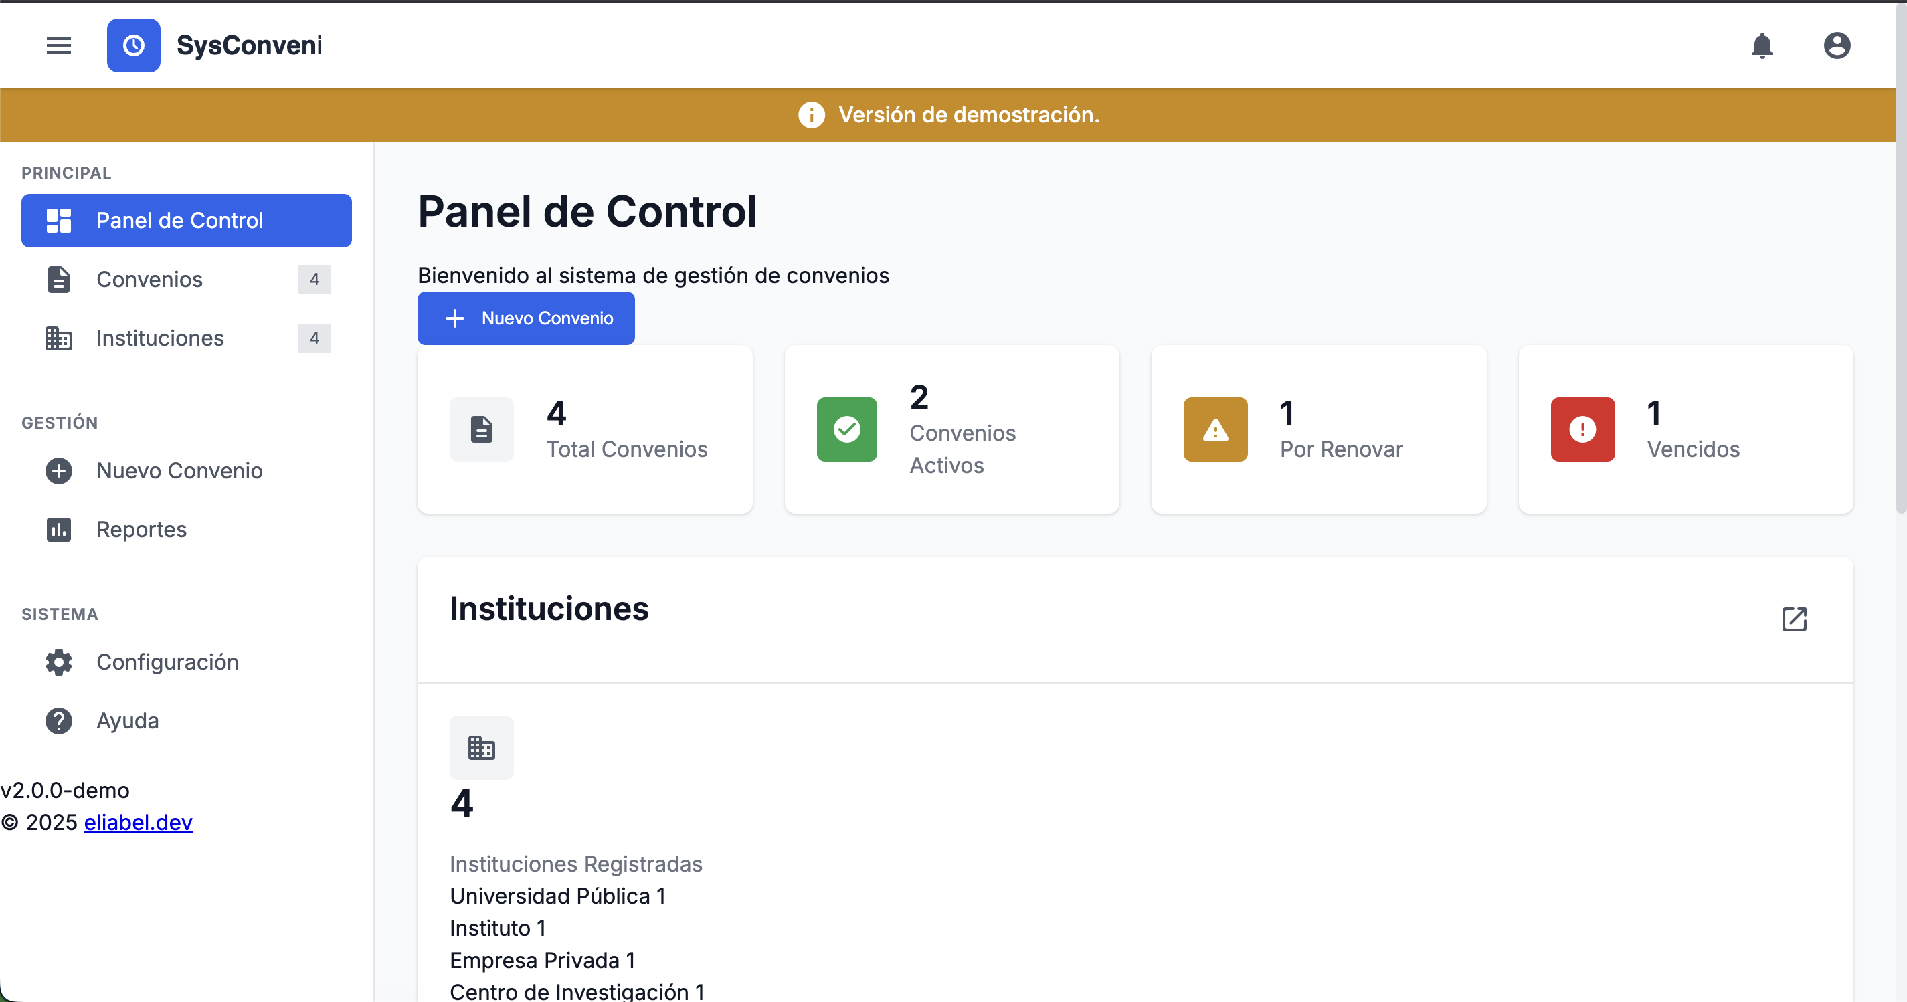Click the SysConveni clock logo icon
This screenshot has height=1002, width=1907.
(x=133, y=45)
